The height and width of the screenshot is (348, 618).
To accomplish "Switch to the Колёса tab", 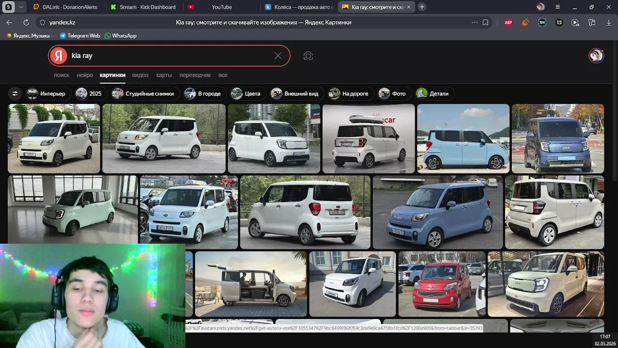I will (x=298, y=7).
